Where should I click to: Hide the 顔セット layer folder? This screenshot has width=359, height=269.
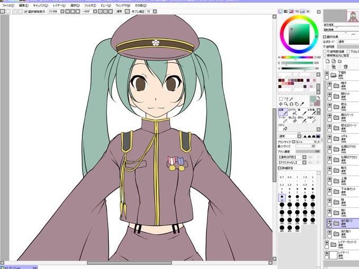click(329, 94)
